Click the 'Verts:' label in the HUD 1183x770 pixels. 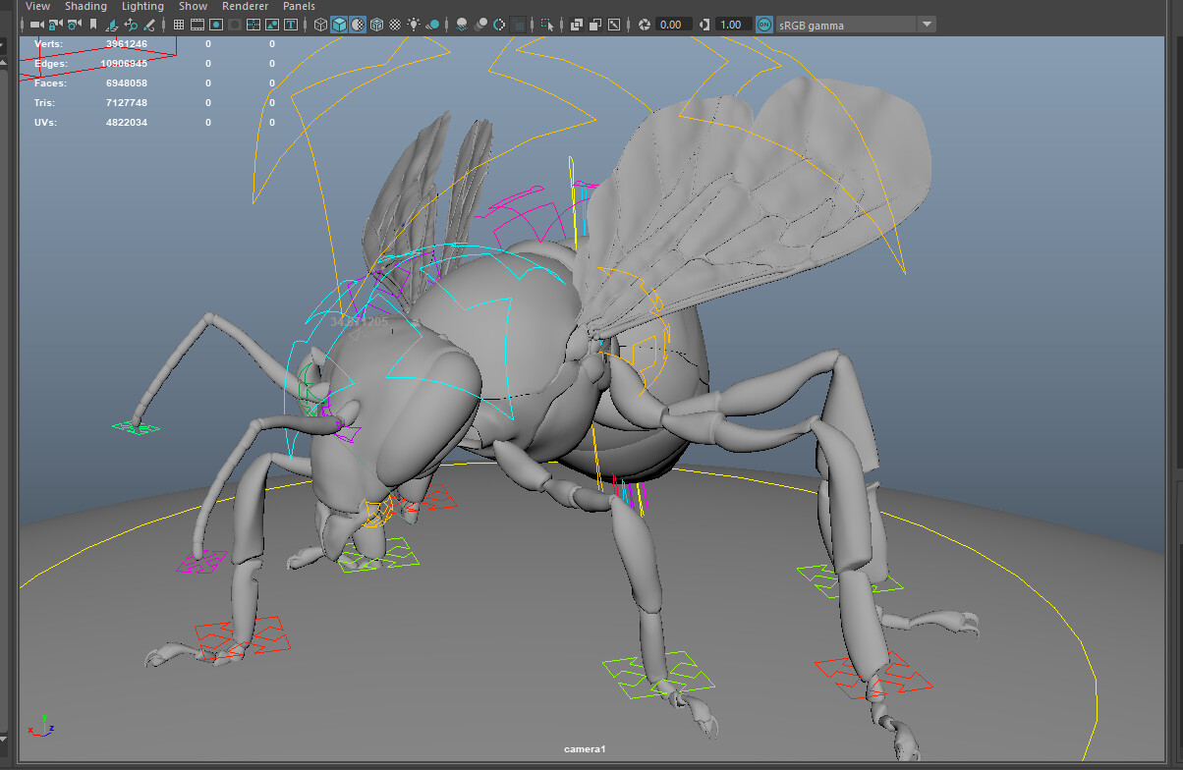(47, 44)
